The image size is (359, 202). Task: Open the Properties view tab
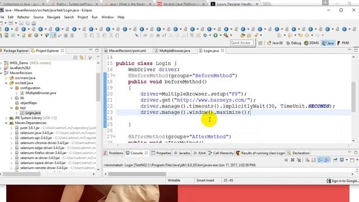pos(161,153)
